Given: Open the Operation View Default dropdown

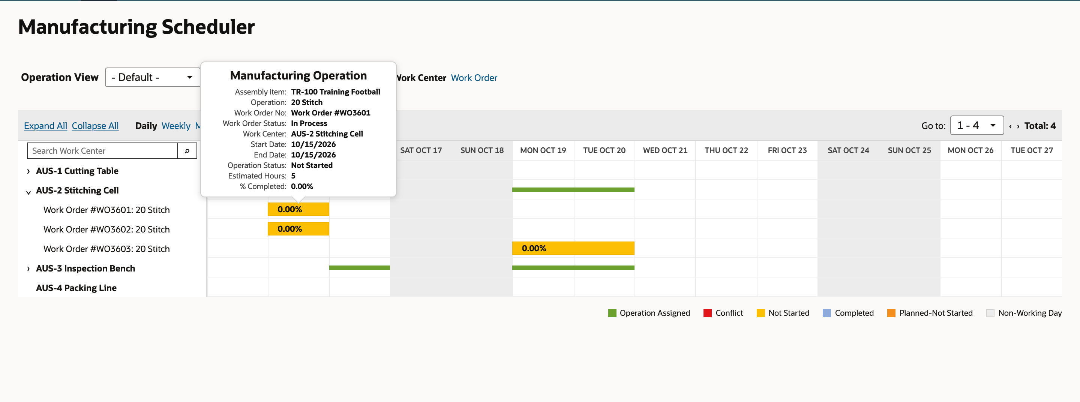Looking at the screenshot, I should point(153,77).
